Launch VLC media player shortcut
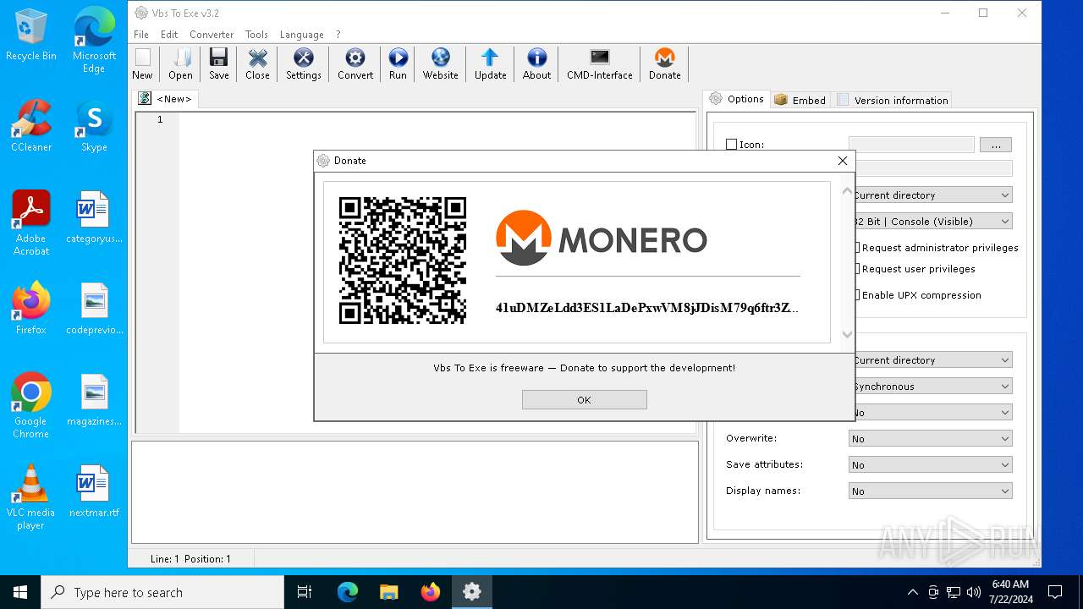Viewport: 1083px width, 609px height. click(31, 497)
